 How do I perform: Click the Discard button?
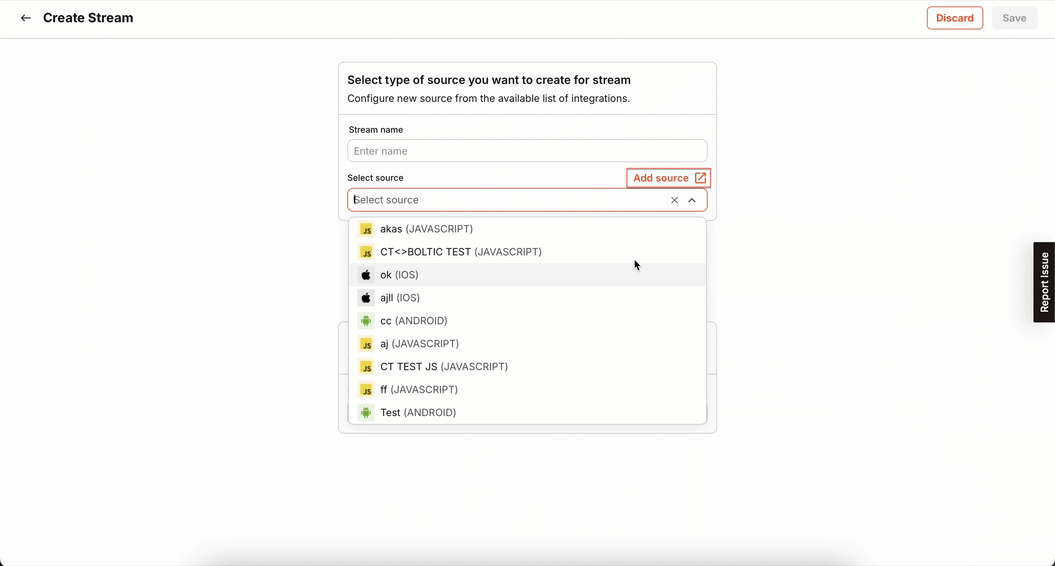pyautogui.click(x=955, y=18)
